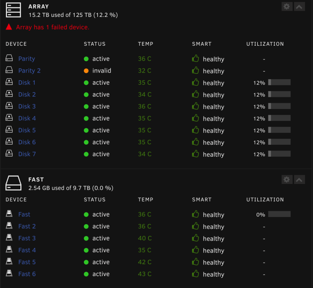This screenshot has height=288, width=313.
Task: Click the green status dot for Disk 3
Action: point(86,107)
